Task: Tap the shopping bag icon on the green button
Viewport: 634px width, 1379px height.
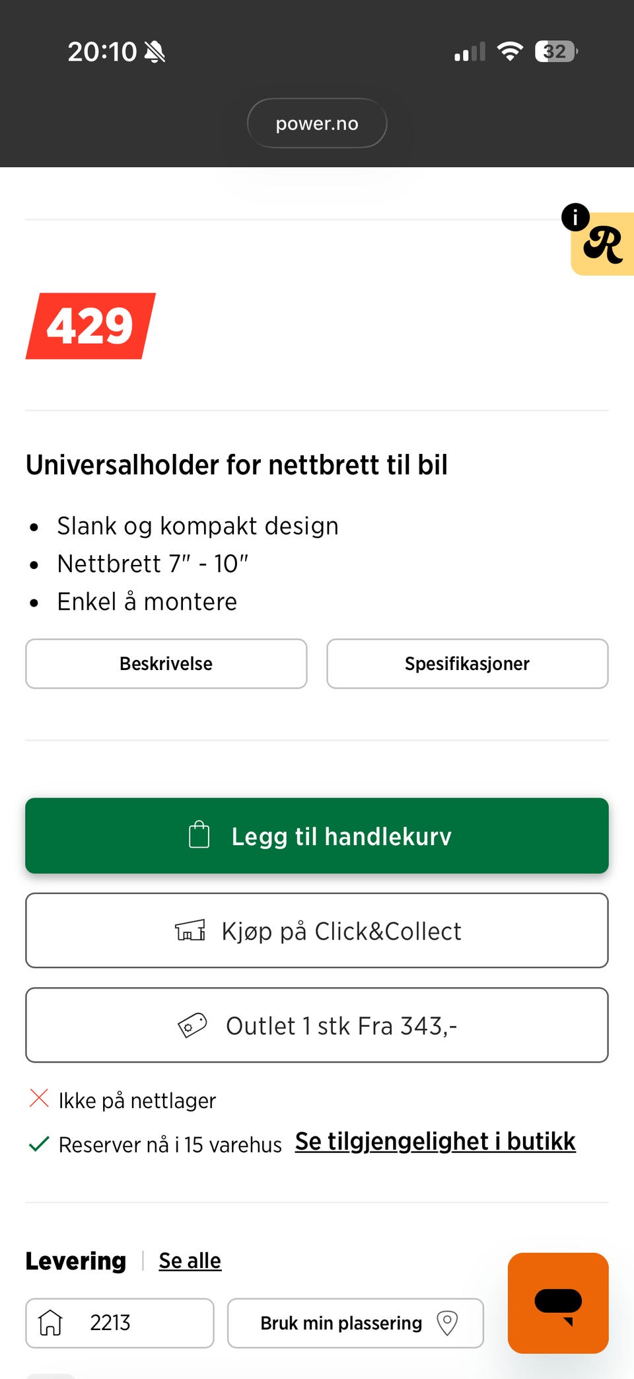Action: pyautogui.click(x=199, y=835)
